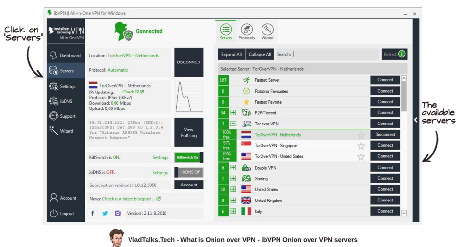Click the Gaming controller icon
Image resolution: width=459 pixels, height=247 pixels.
246,178
